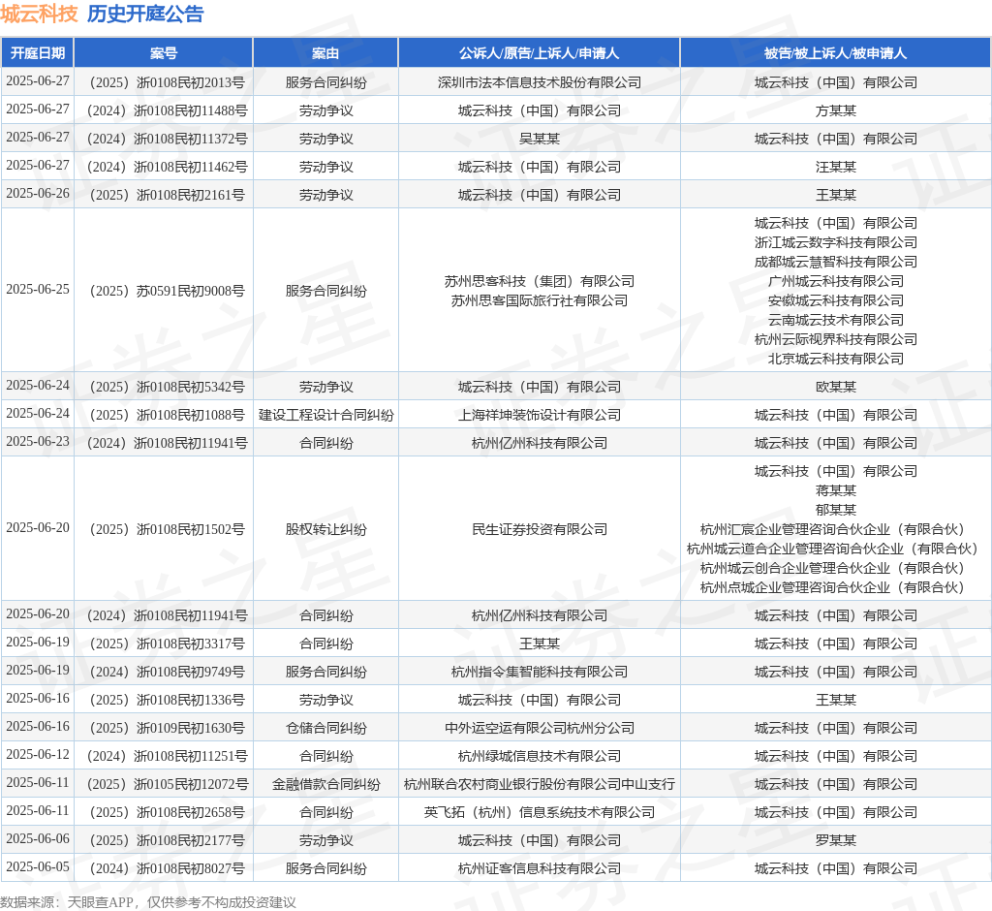Click plaintiff 深圳市法本信息技术股份有限公司
The image size is (992, 911).
click(x=539, y=82)
